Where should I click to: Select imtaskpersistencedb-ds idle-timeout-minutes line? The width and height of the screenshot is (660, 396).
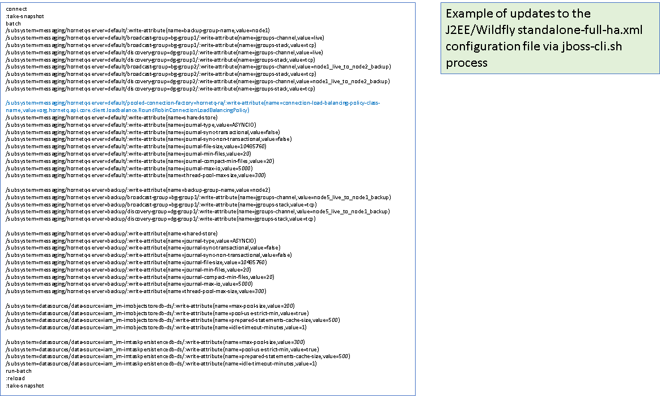click(x=161, y=364)
